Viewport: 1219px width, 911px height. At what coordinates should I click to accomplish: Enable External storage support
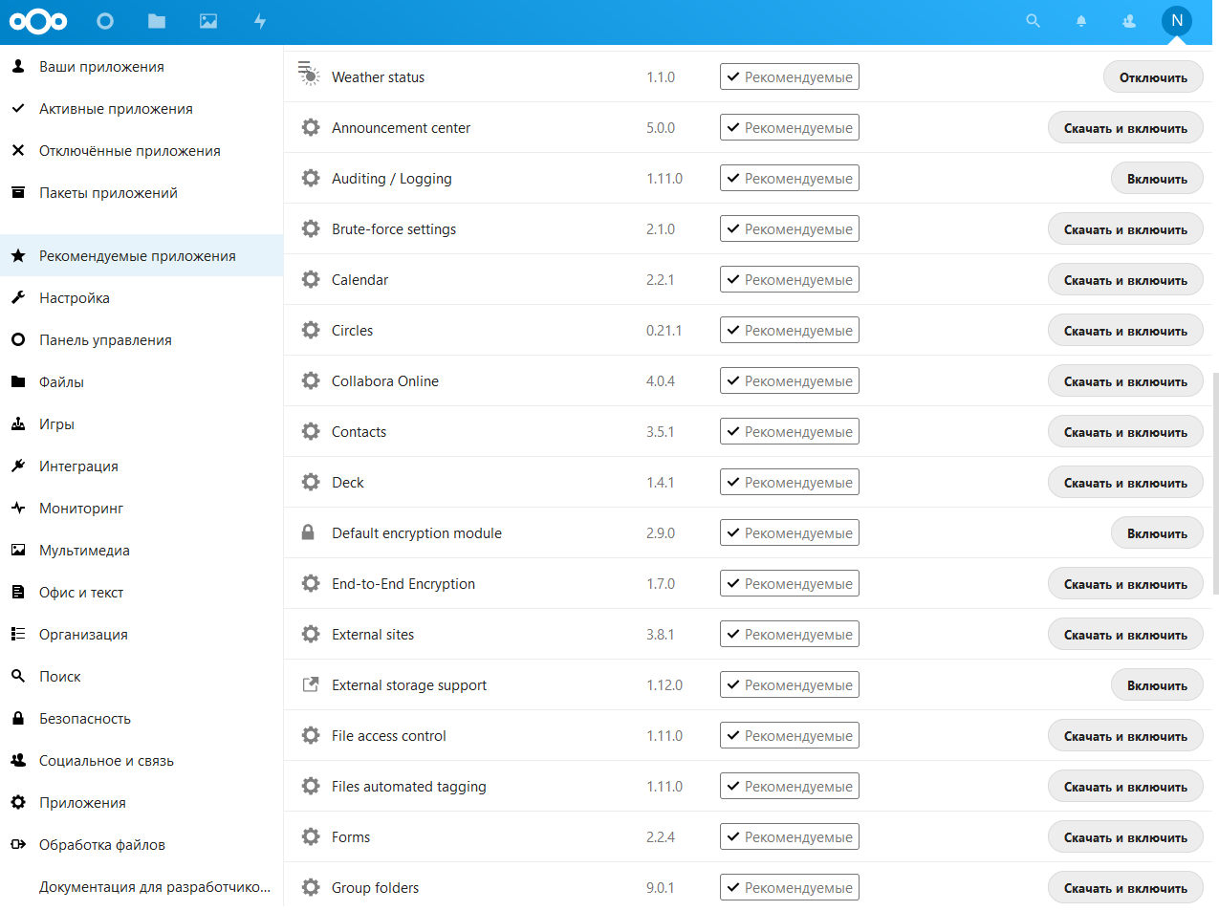click(x=1157, y=685)
